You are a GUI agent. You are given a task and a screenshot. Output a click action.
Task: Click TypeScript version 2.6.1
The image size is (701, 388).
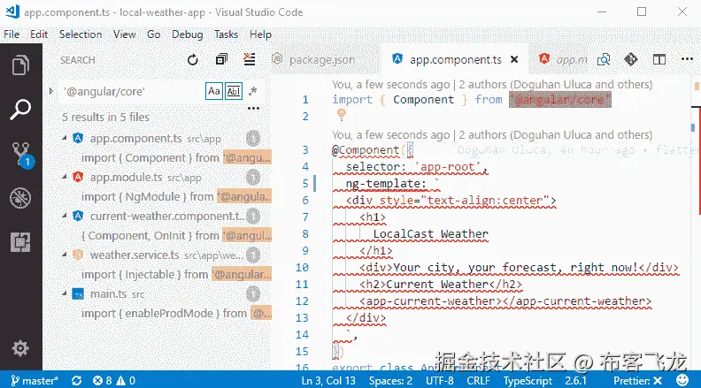click(575, 380)
